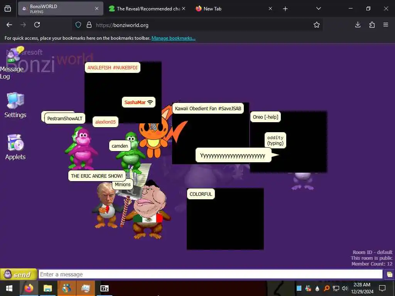Go back to previous page
Screen dimensions: 395x296
(x=9, y=25)
